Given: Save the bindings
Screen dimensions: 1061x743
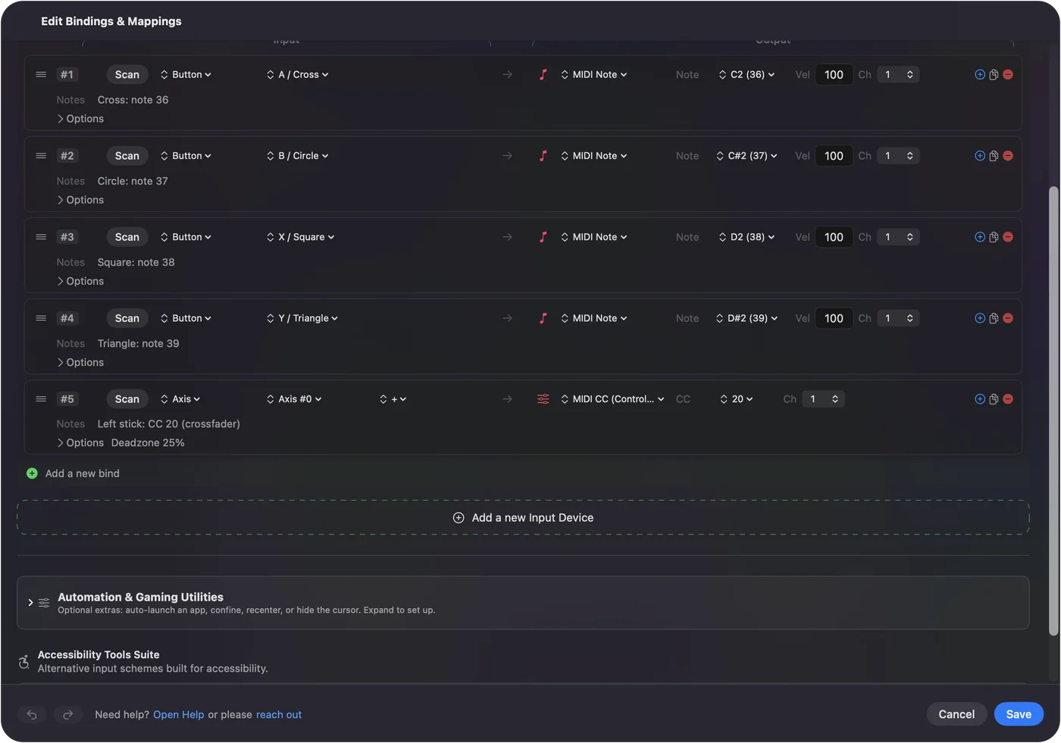Looking at the screenshot, I should (1019, 714).
